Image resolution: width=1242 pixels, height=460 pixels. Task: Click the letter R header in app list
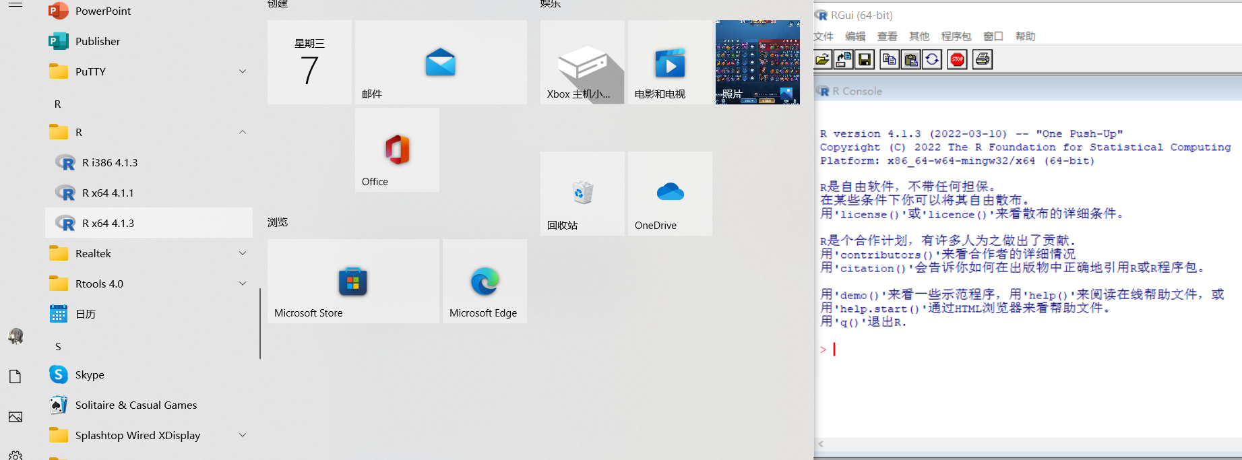point(58,104)
